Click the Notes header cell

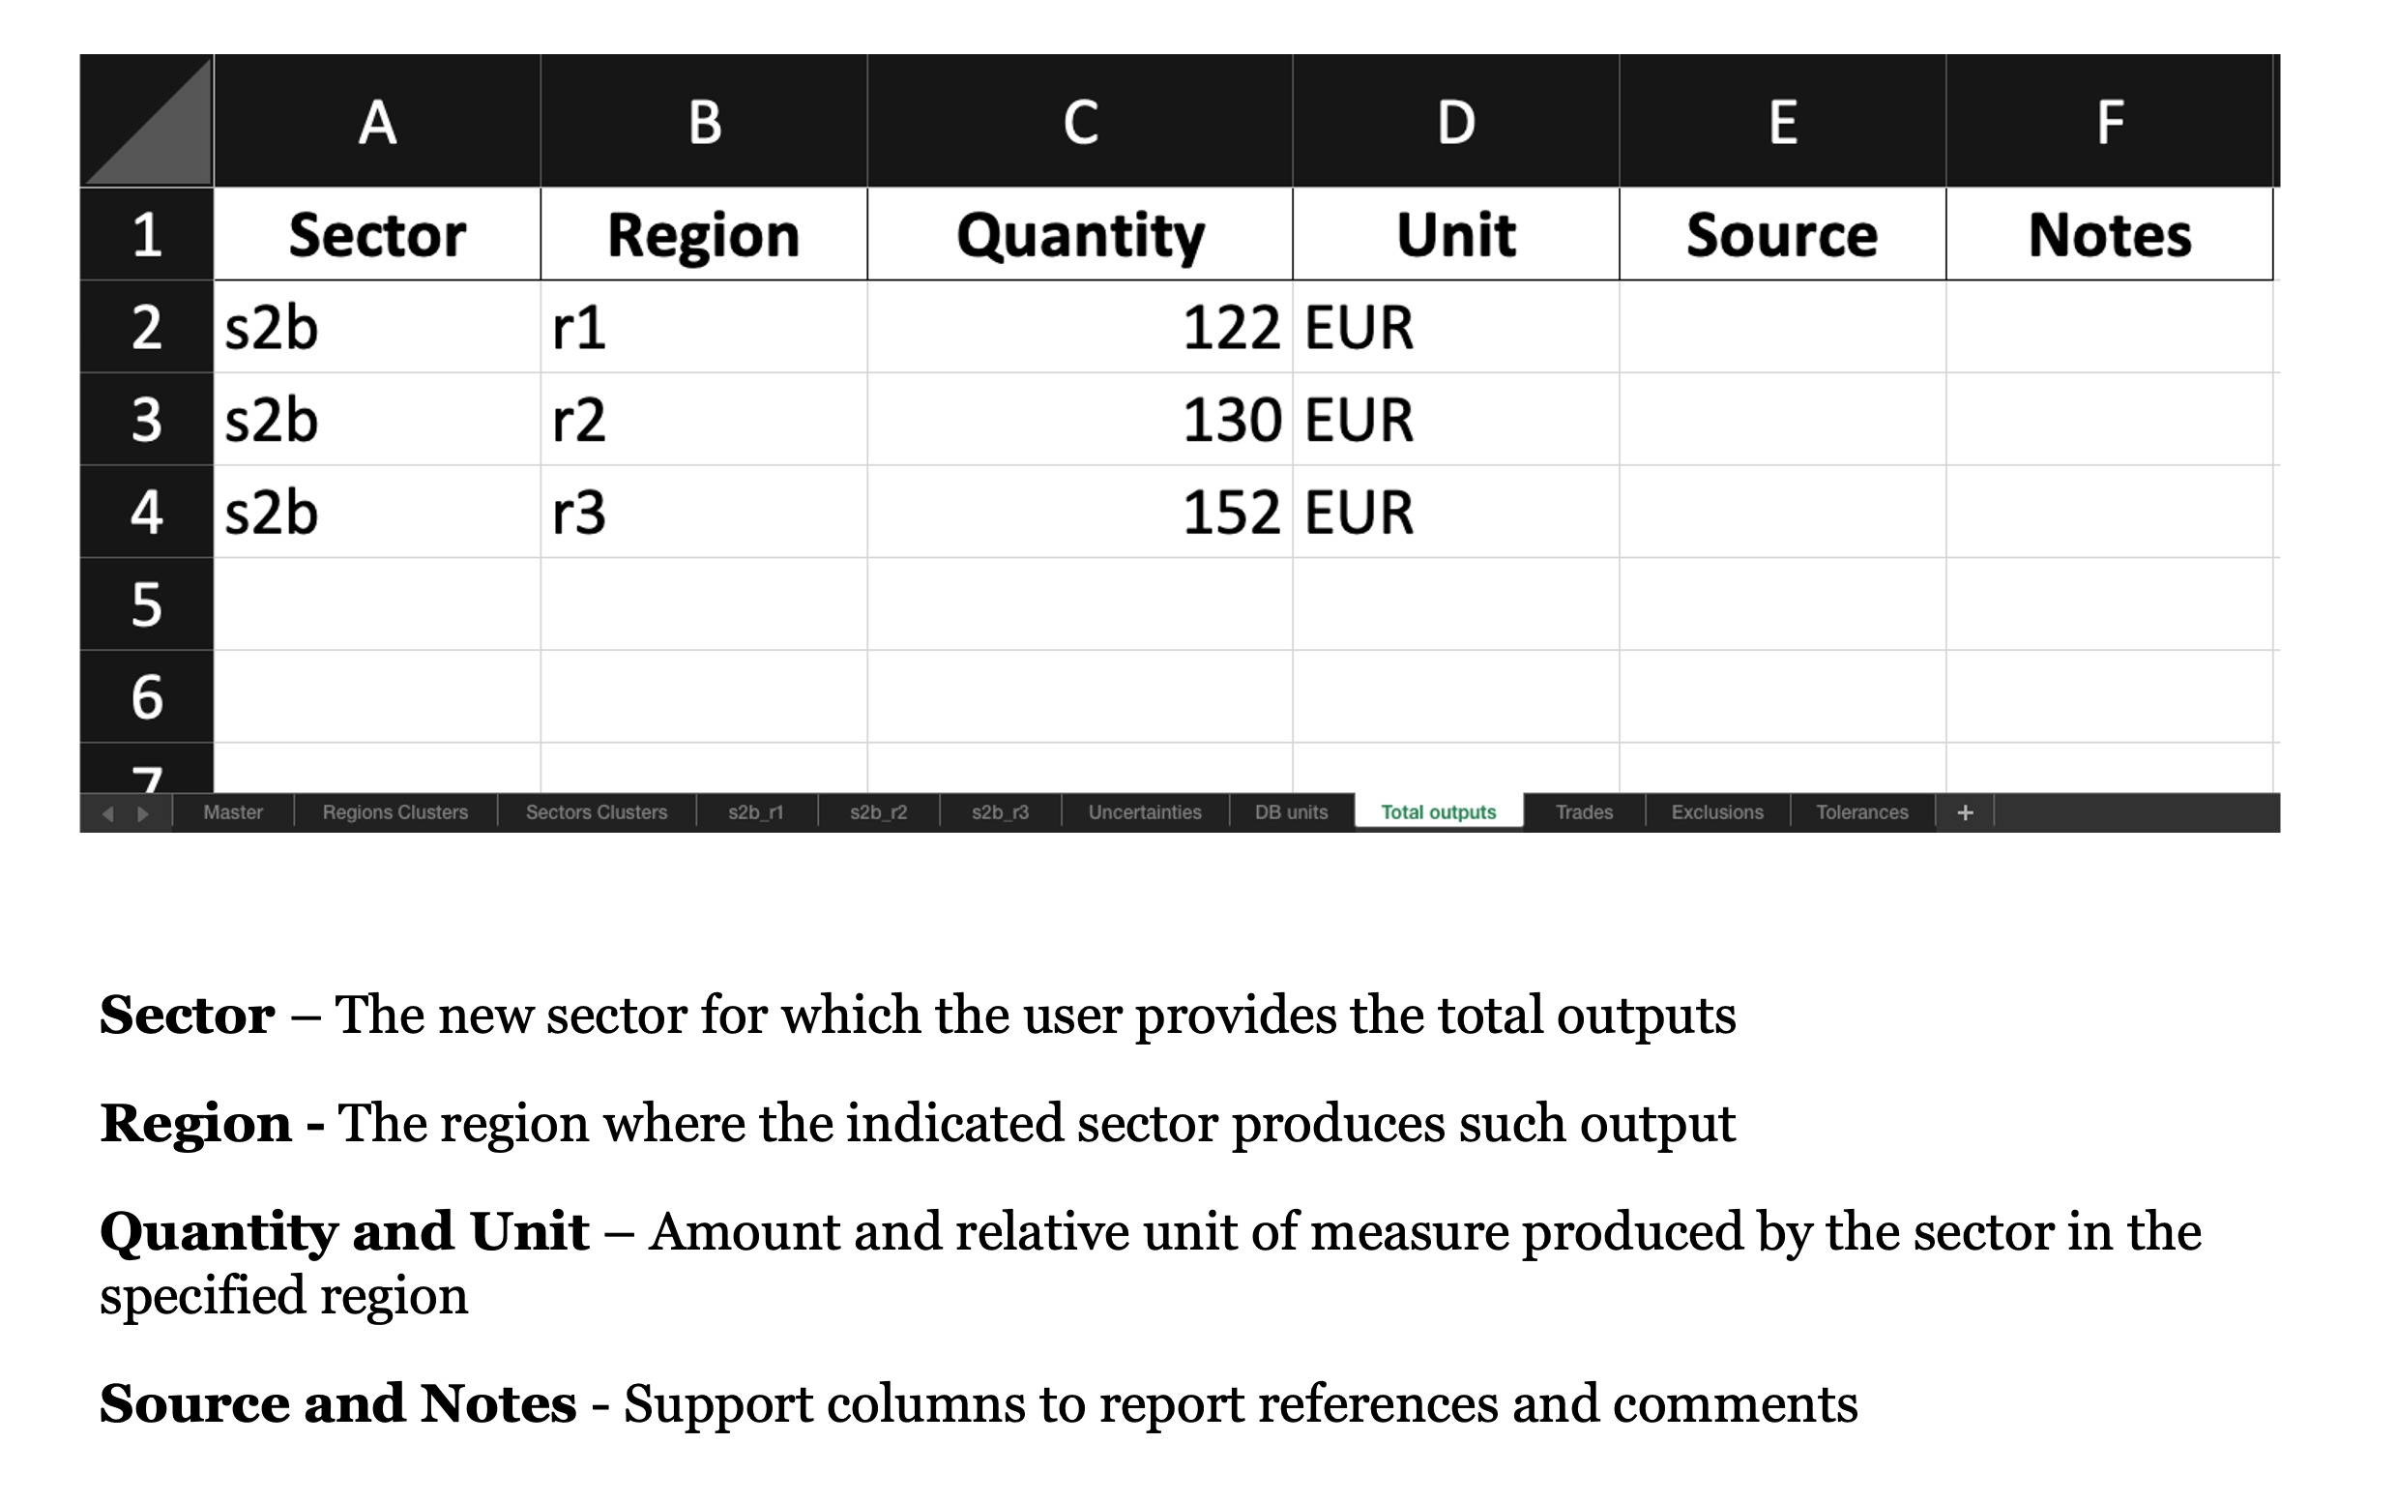pyautogui.click(x=2109, y=234)
